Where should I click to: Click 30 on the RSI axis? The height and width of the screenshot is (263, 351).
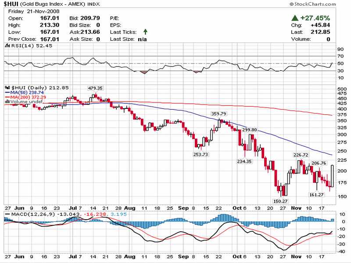[340, 71]
